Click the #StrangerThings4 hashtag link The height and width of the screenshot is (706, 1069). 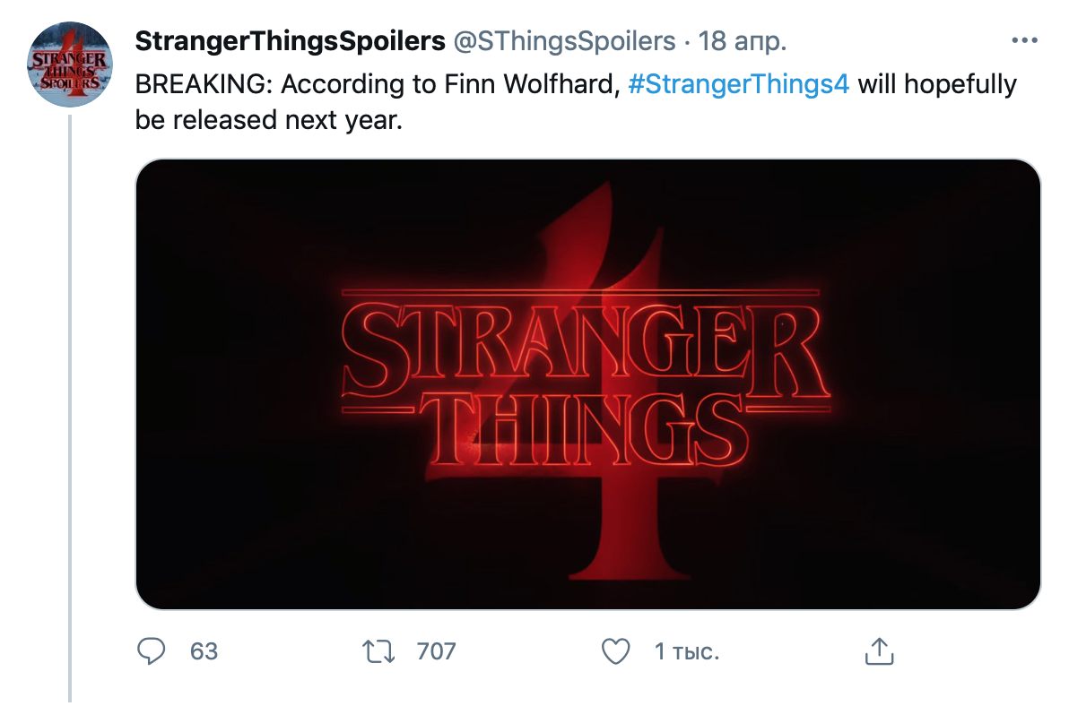(738, 84)
